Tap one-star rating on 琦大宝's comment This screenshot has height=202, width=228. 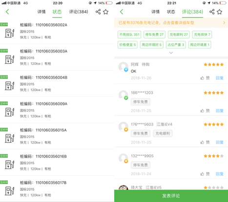pyautogui.click(x=214, y=187)
